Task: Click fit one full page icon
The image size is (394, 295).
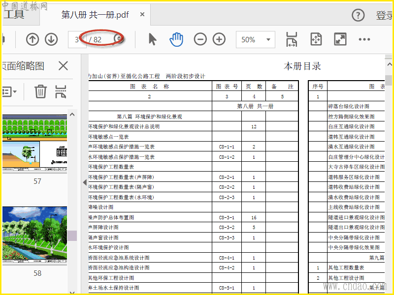Action: coord(316,39)
